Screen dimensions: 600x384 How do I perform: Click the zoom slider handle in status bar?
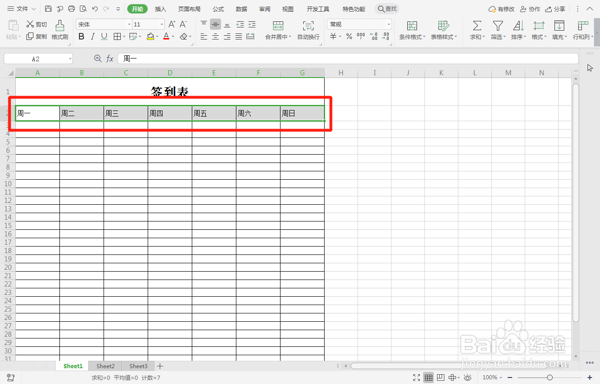click(x=550, y=377)
